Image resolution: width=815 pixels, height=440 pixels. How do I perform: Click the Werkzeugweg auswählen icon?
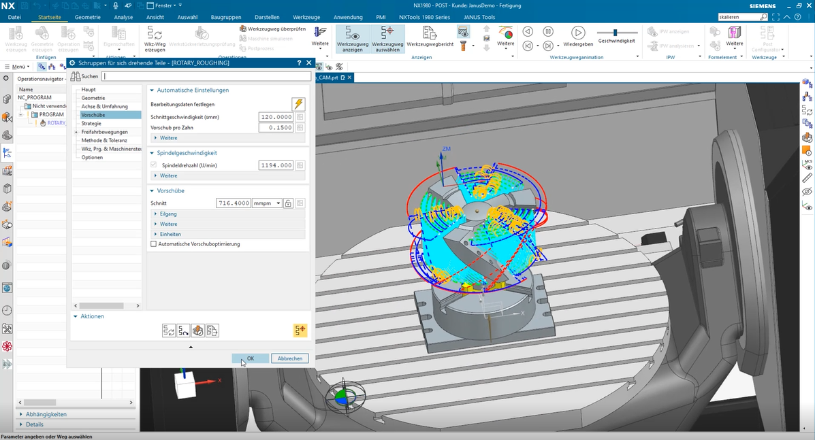tap(387, 34)
